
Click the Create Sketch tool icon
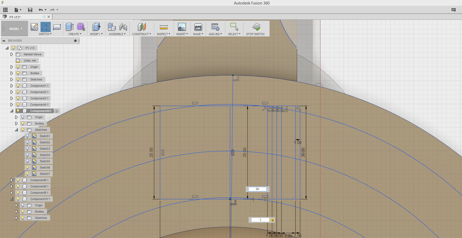tap(34, 27)
